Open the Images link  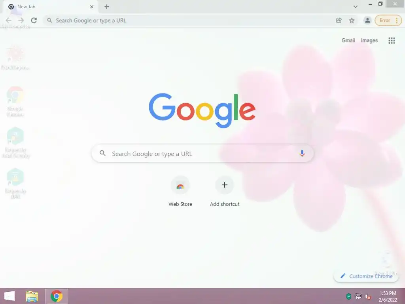(369, 40)
